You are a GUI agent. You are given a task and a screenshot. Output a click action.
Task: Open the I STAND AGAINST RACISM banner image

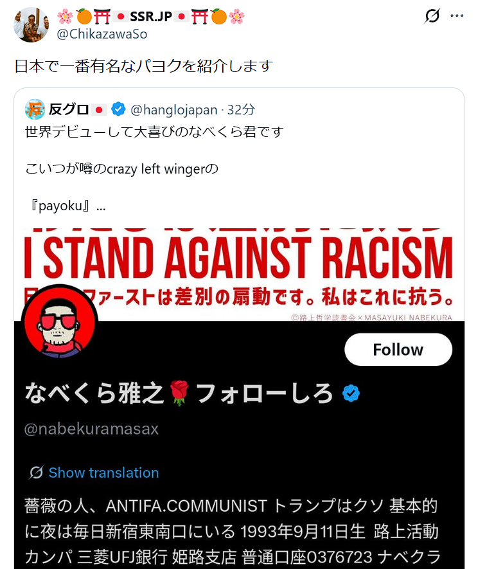(238, 270)
